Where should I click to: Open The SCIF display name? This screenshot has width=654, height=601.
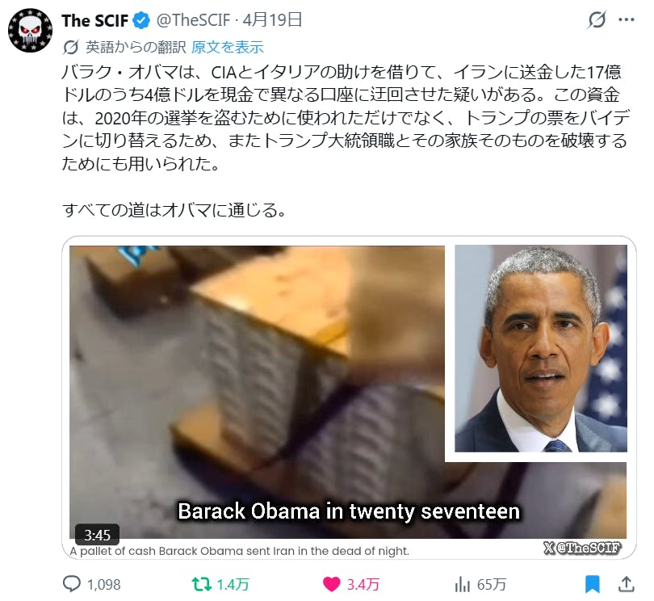pos(94,20)
